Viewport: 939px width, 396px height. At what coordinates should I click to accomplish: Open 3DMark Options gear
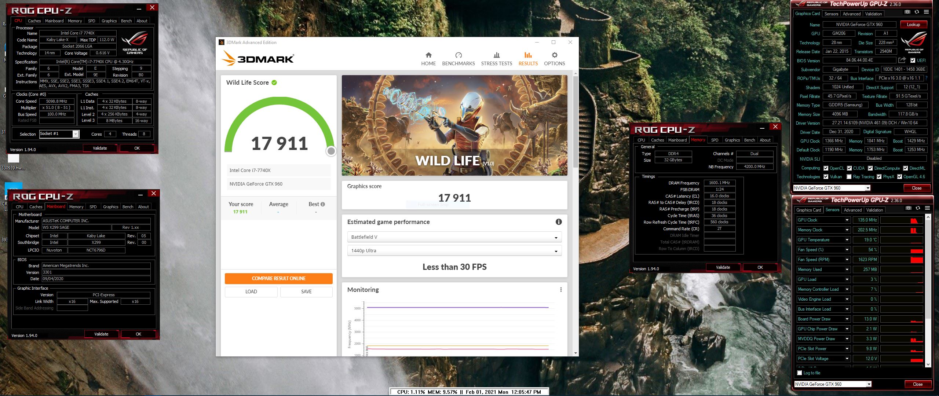(x=555, y=55)
